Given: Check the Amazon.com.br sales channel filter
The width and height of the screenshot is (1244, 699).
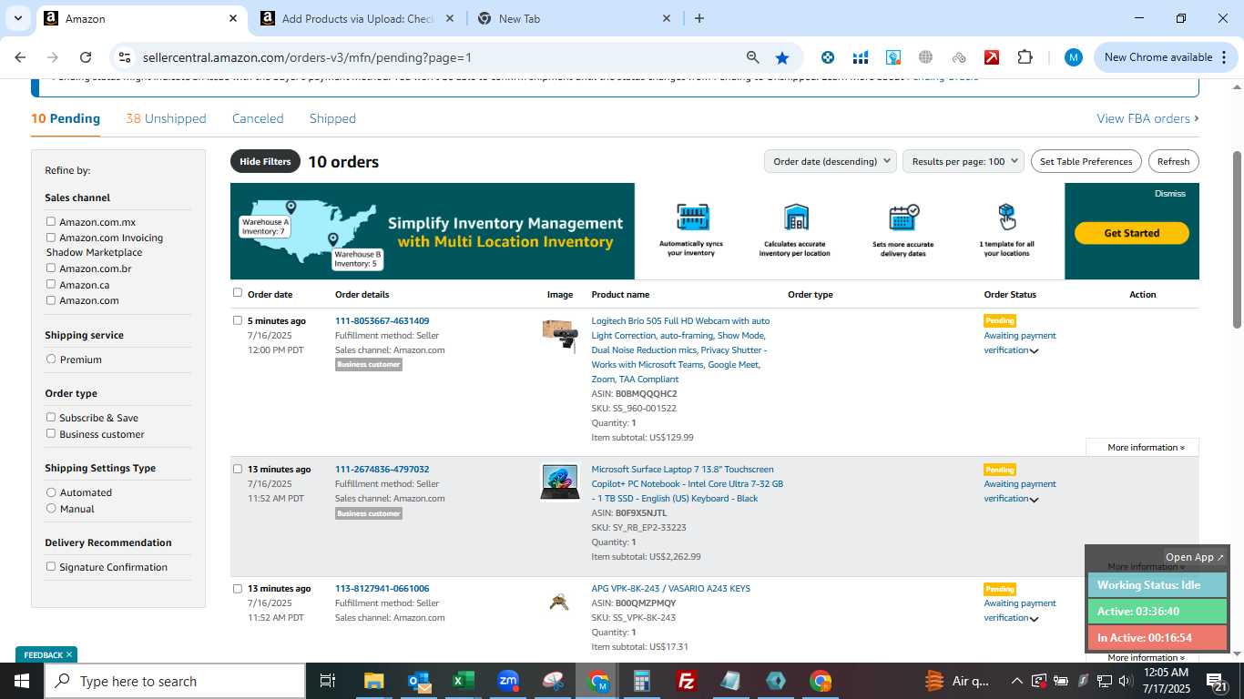Looking at the screenshot, I should (51, 268).
